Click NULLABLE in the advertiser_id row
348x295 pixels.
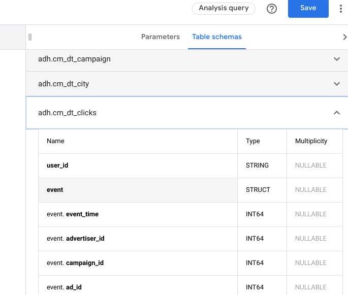coord(311,239)
